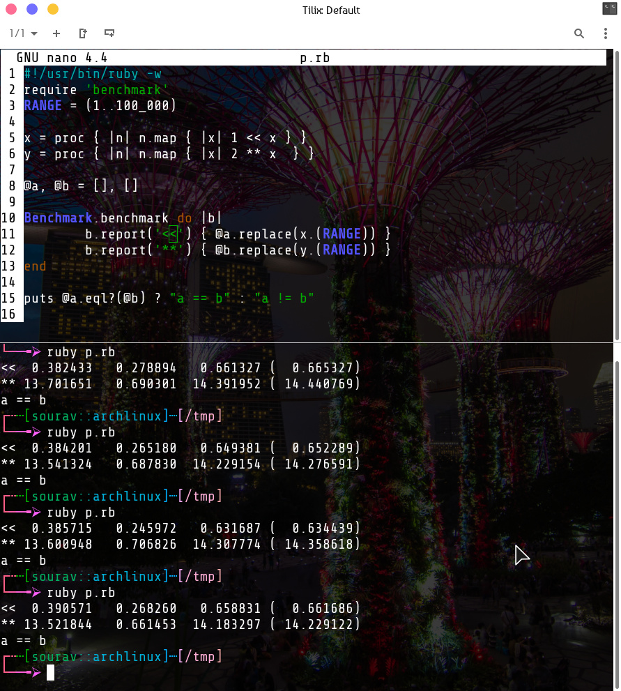Click the nano title bar showing p.rb
Viewport: 621px width, 691px height.
click(314, 58)
